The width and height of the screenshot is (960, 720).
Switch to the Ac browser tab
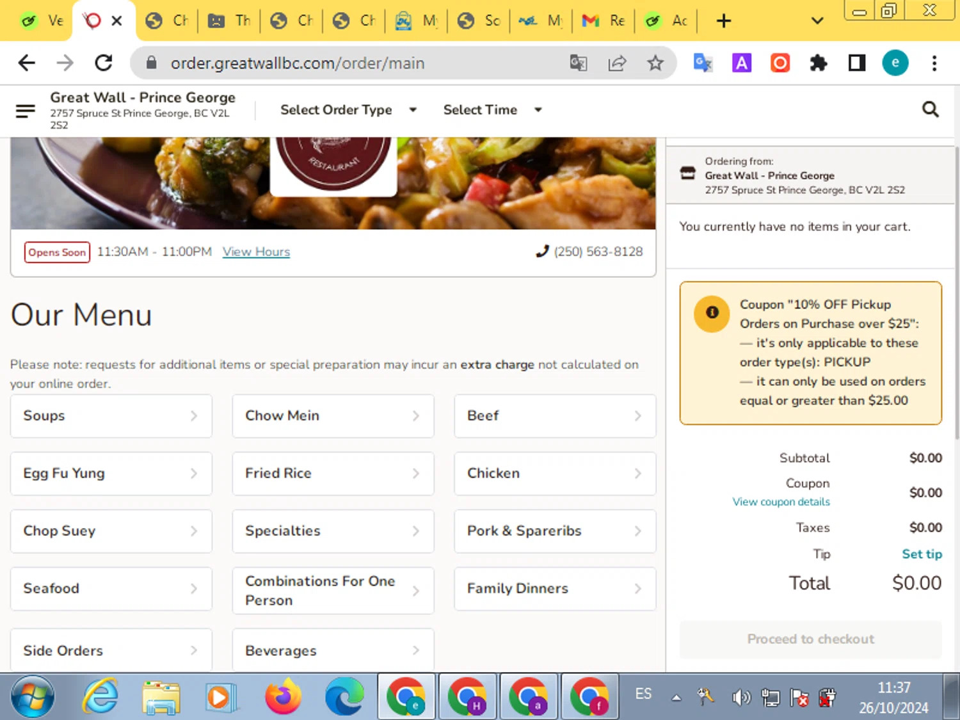[666, 21]
